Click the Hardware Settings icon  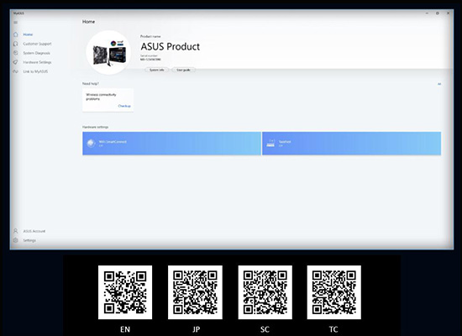coord(16,62)
